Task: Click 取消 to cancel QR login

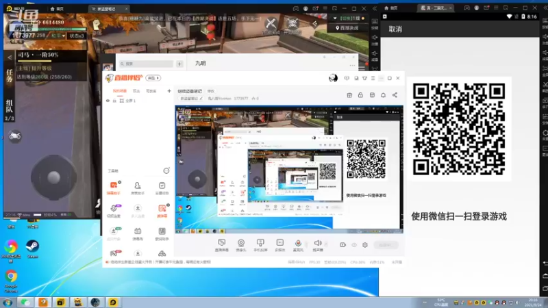Action: click(395, 29)
